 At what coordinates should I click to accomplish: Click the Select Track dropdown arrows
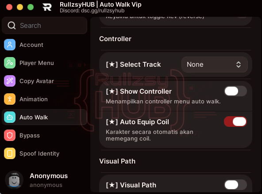pos(239,65)
